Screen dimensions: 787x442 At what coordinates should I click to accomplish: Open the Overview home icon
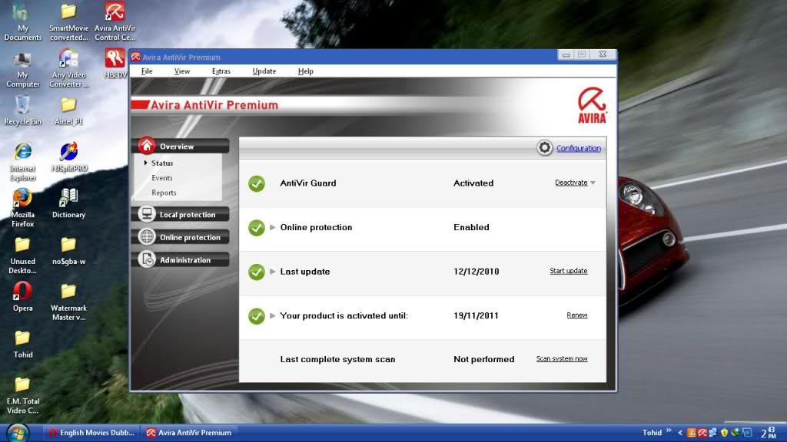tap(147, 145)
